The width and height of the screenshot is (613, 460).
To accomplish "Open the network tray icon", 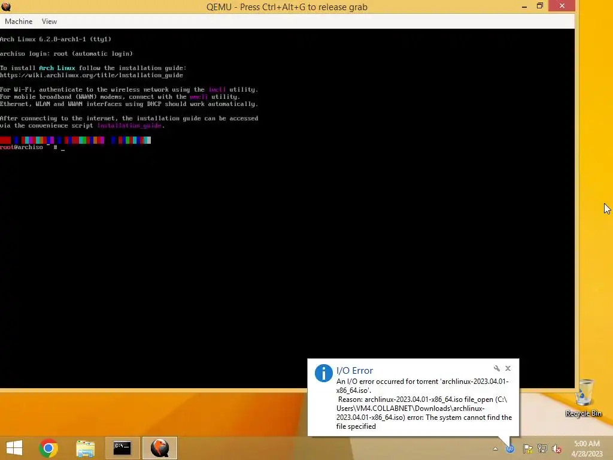I will [542, 449].
